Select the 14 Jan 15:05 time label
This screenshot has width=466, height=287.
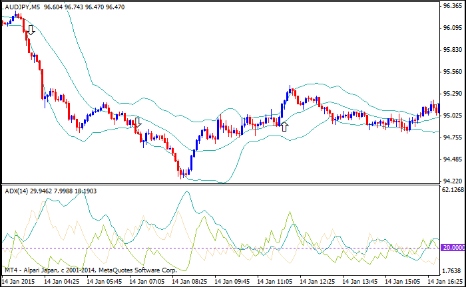click(403, 282)
